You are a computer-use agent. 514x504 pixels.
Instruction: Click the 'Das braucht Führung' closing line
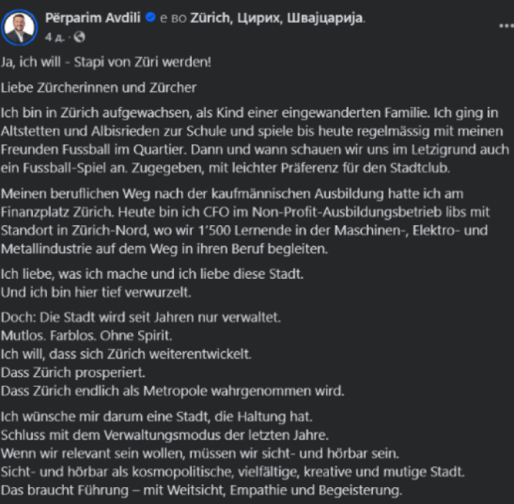(x=201, y=490)
